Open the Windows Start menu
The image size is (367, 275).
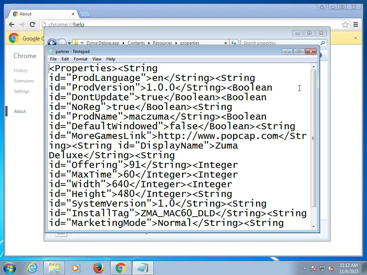10,268
